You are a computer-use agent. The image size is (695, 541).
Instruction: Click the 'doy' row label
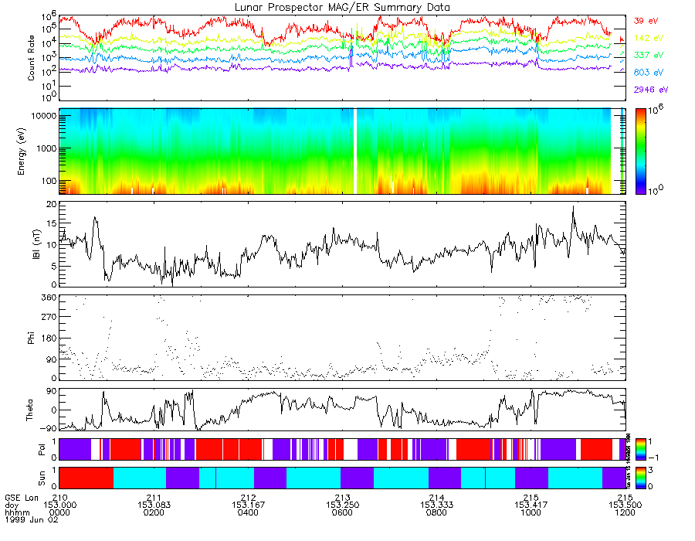[12, 505]
